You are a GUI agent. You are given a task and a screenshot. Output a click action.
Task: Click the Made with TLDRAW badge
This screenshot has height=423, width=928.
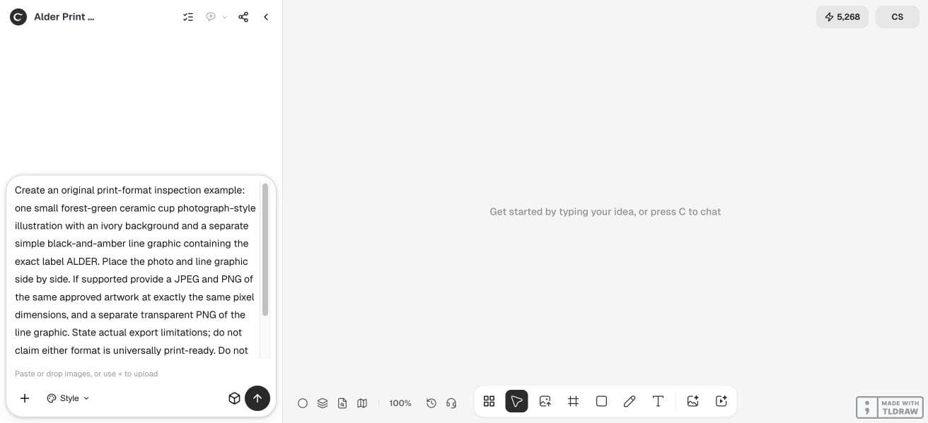tap(890, 407)
